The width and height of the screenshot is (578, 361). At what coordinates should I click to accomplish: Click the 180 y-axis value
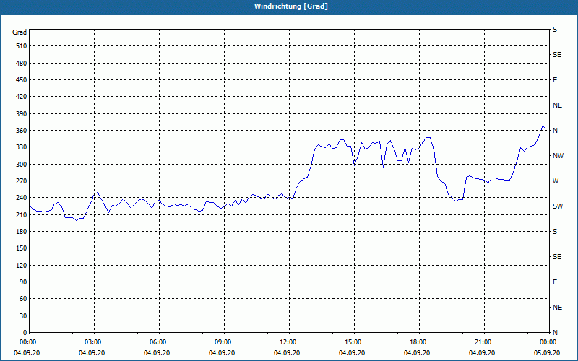click(22, 232)
